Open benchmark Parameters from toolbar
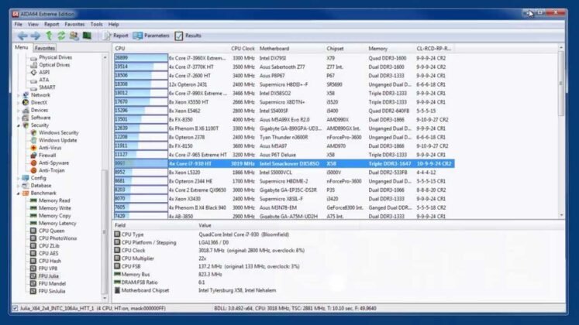This screenshot has width=579, height=325. coord(151,36)
